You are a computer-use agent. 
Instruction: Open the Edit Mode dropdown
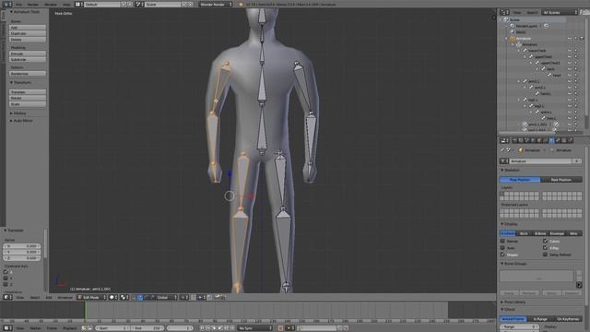tap(91, 297)
